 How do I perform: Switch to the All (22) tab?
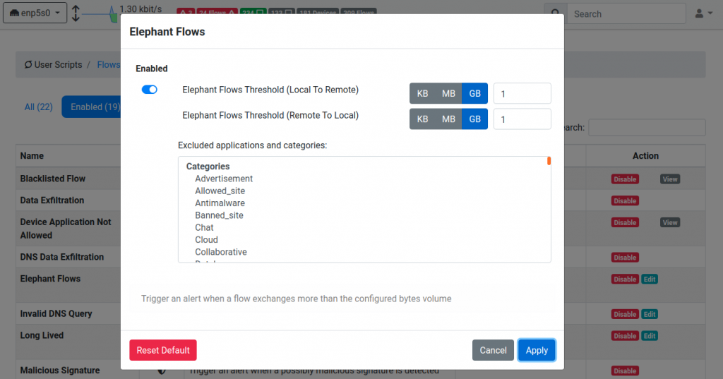[38, 107]
